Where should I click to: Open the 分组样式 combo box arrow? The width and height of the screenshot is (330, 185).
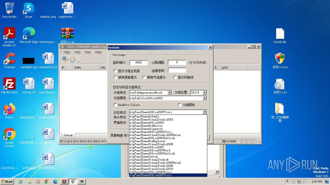click(x=169, y=92)
